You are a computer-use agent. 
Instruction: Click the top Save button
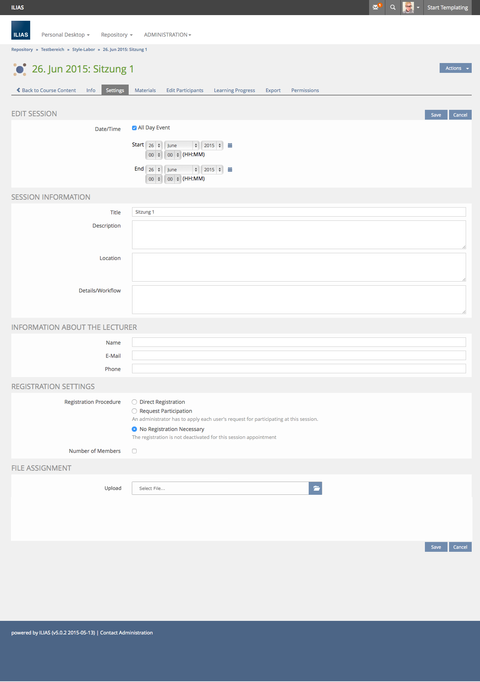click(436, 115)
